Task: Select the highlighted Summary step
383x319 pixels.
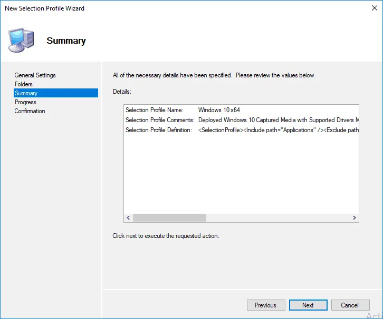Action: coord(56,93)
